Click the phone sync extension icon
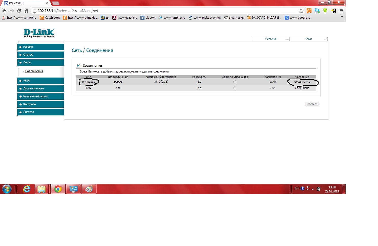This screenshot has width=378, height=246. coord(333,11)
